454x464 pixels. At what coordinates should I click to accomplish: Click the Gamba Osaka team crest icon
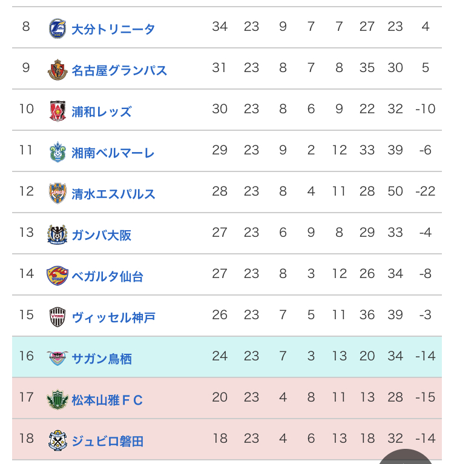pos(58,234)
